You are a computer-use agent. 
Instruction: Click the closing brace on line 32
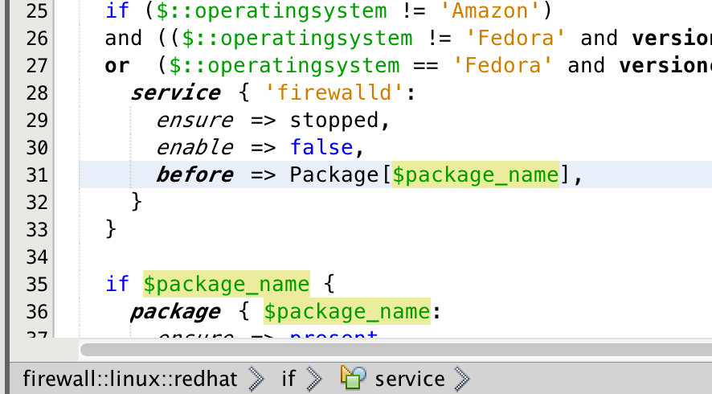(137, 202)
